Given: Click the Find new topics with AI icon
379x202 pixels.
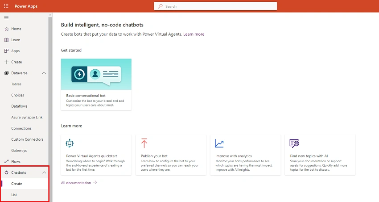Looking at the screenshot, I should point(294,143).
